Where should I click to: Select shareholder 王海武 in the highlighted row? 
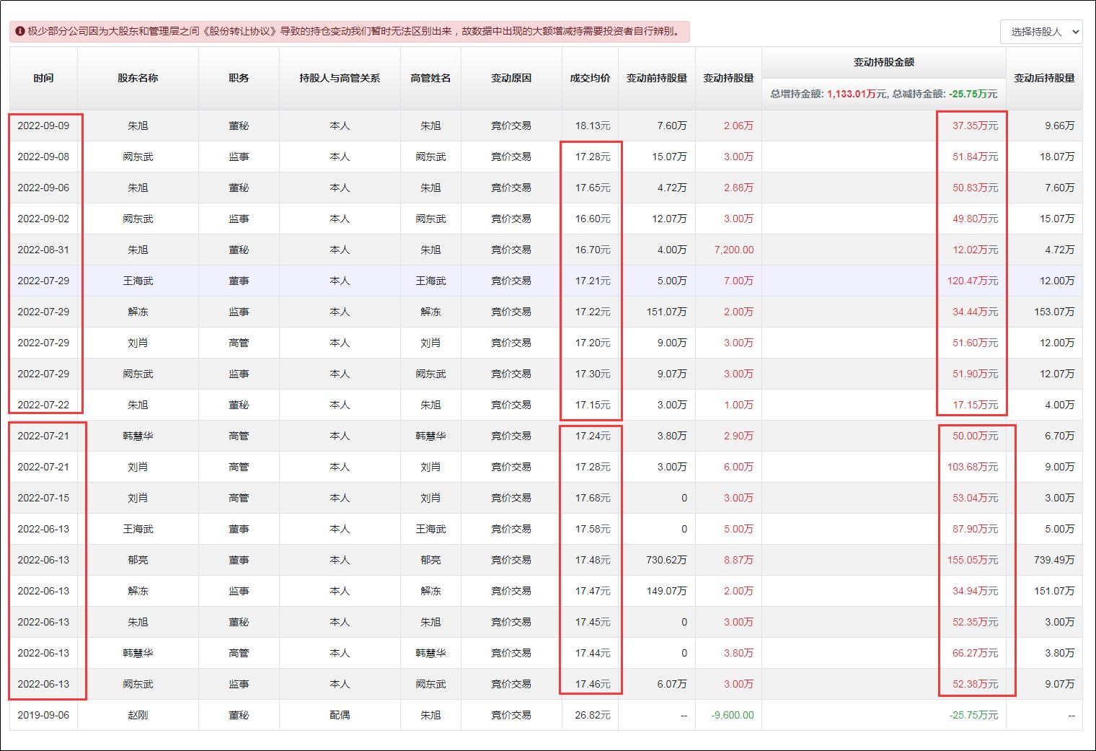138,281
